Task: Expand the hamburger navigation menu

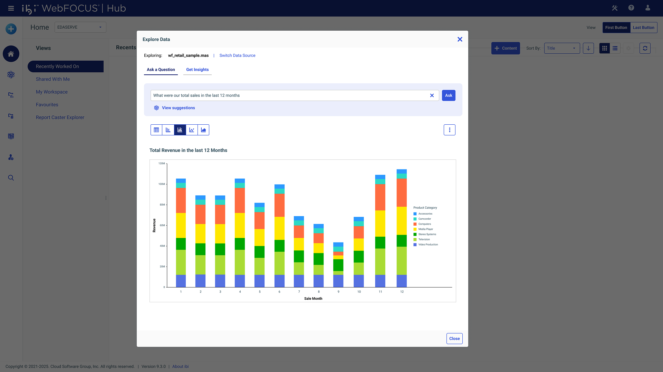Action: pos(11,8)
